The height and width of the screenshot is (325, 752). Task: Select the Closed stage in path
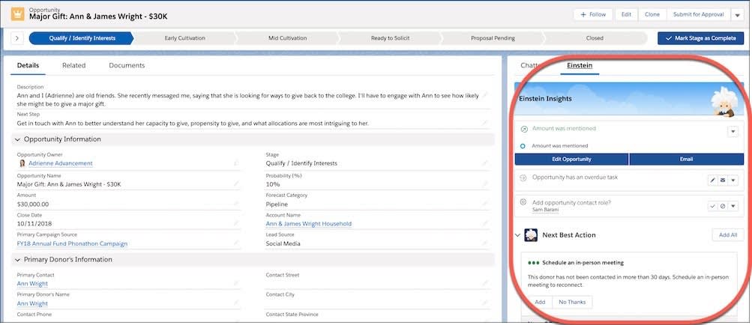[595, 38]
